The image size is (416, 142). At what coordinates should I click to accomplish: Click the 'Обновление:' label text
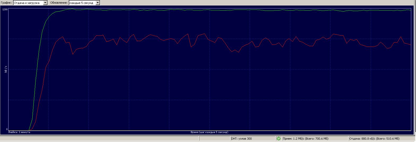[x=59, y=3]
